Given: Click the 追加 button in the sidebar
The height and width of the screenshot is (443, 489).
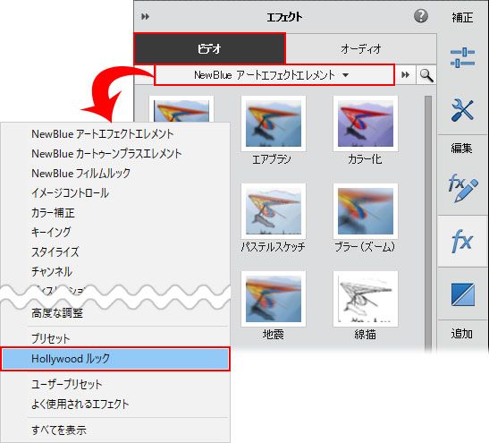Looking at the screenshot, I should click(x=462, y=334).
